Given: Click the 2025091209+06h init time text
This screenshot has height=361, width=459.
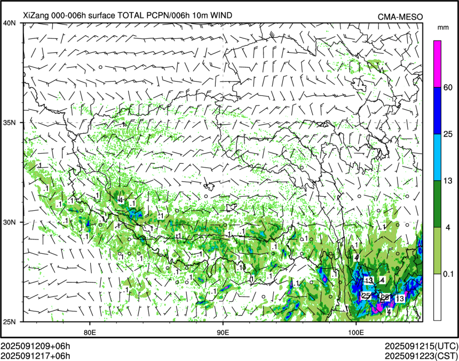Looking at the screenshot, I should (x=35, y=347).
